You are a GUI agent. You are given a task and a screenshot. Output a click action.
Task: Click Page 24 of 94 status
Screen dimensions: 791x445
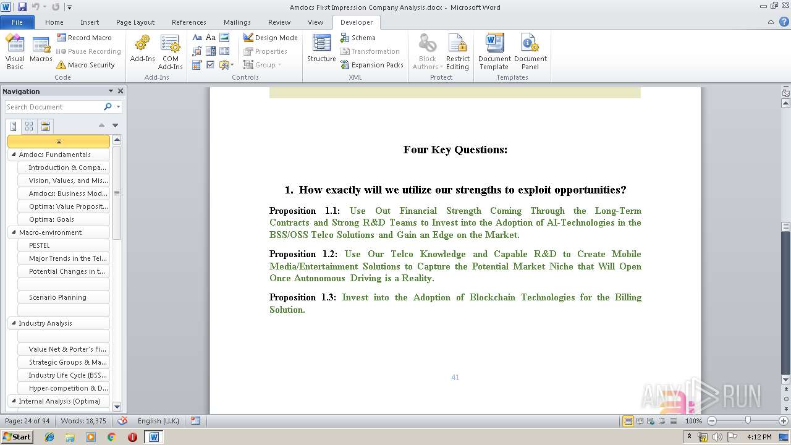tap(27, 421)
